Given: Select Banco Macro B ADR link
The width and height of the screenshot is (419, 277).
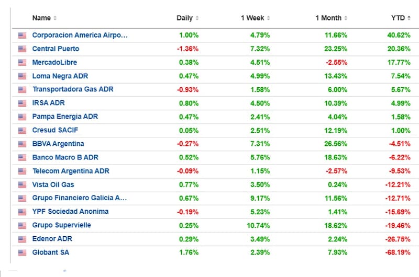Looking at the screenshot, I should (65, 158).
